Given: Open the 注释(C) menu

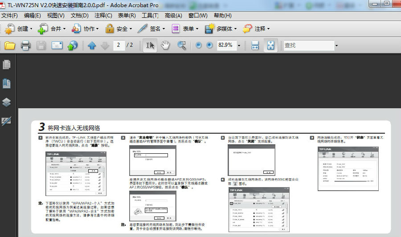Looking at the screenshot, I should 103,16.
